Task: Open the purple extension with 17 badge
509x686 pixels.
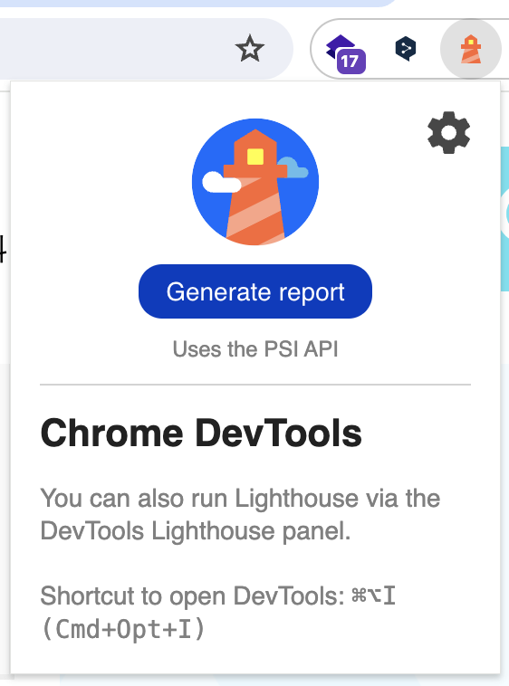Action: pos(346,53)
